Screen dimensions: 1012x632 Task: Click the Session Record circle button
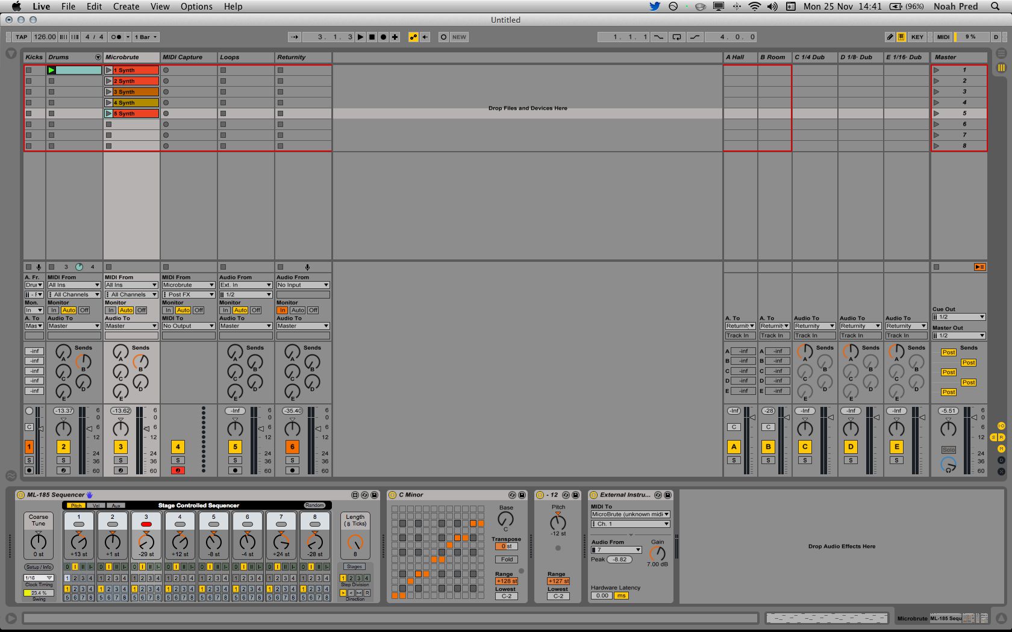click(443, 37)
